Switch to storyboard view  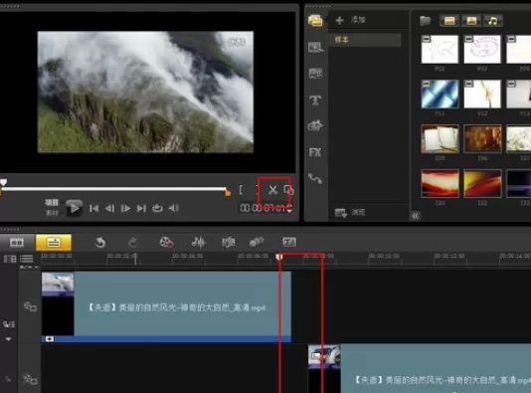17,242
